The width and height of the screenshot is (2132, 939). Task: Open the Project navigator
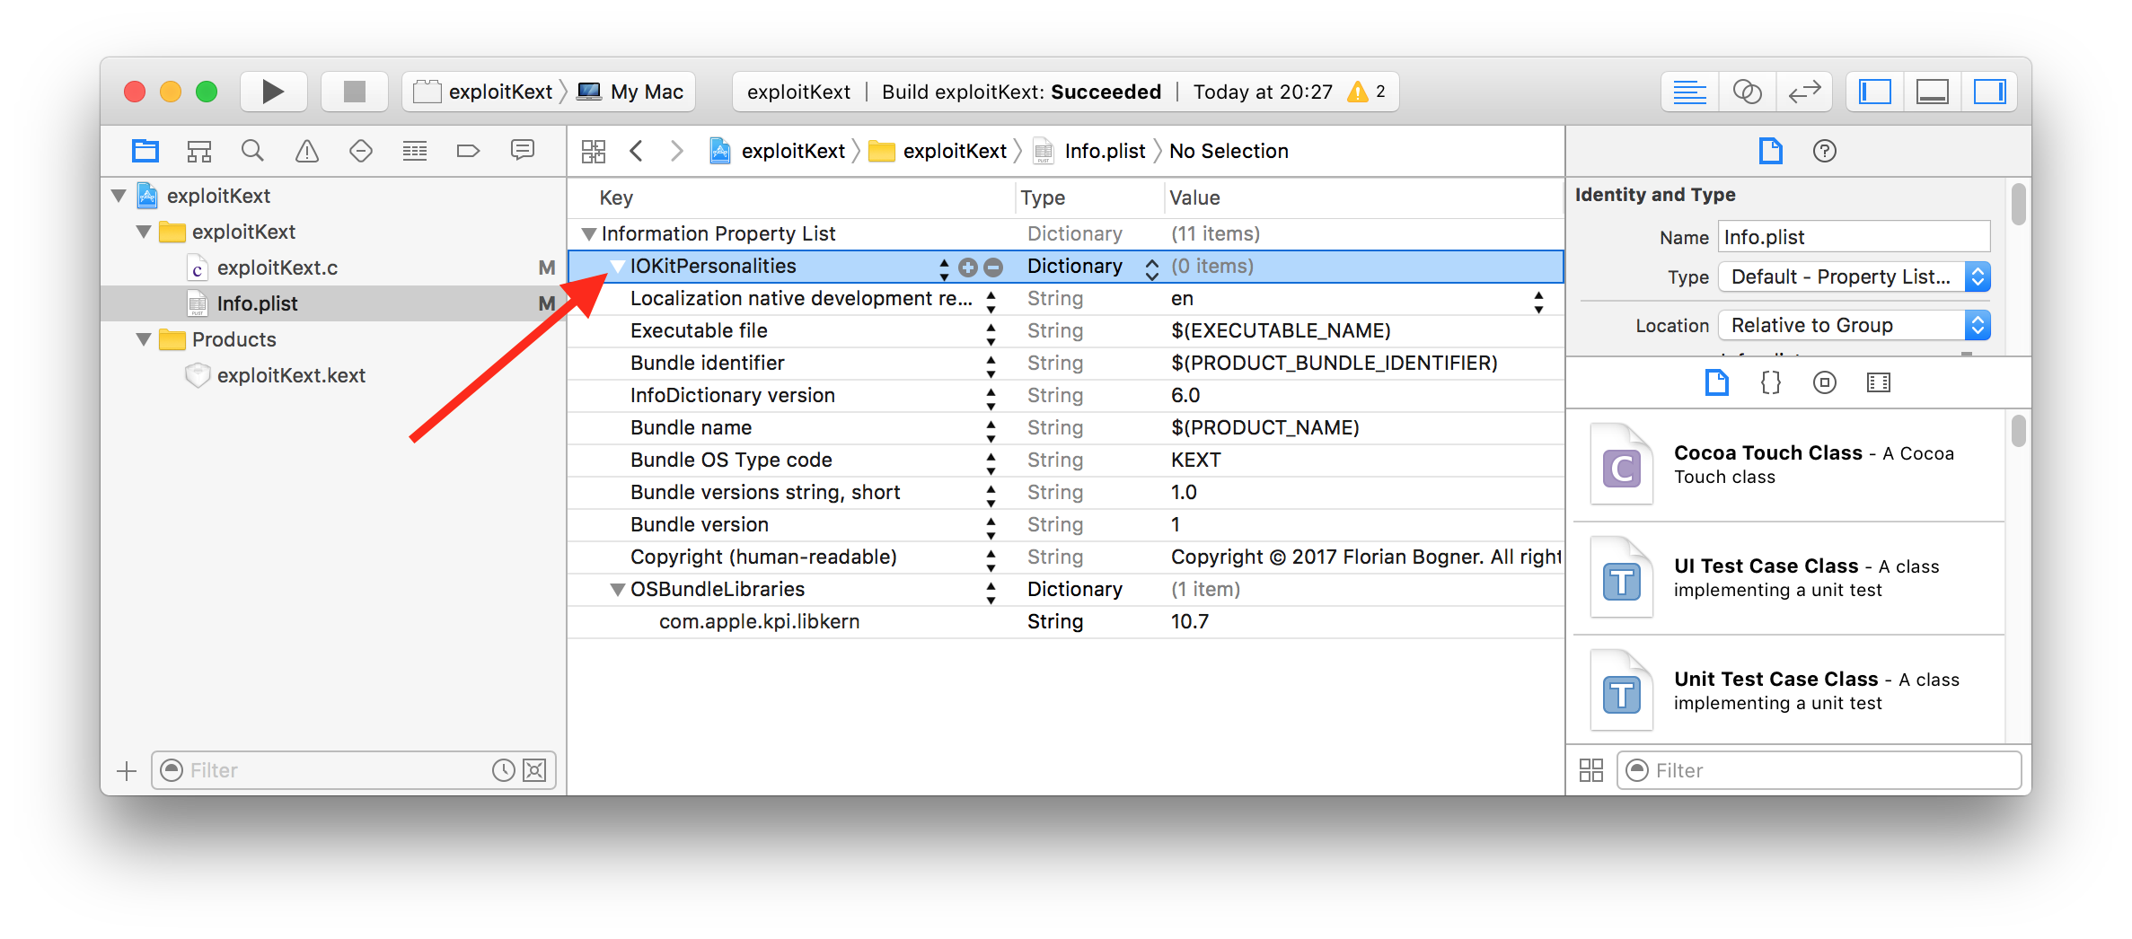click(x=145, y=151)
